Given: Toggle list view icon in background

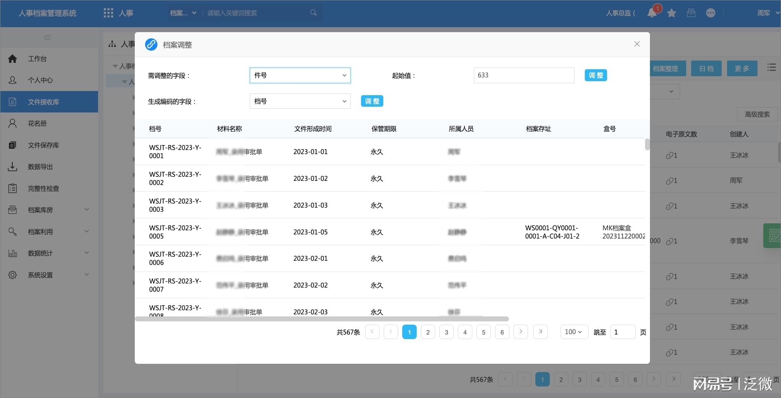Looking at the screenshot, I should tap(772, 68).
